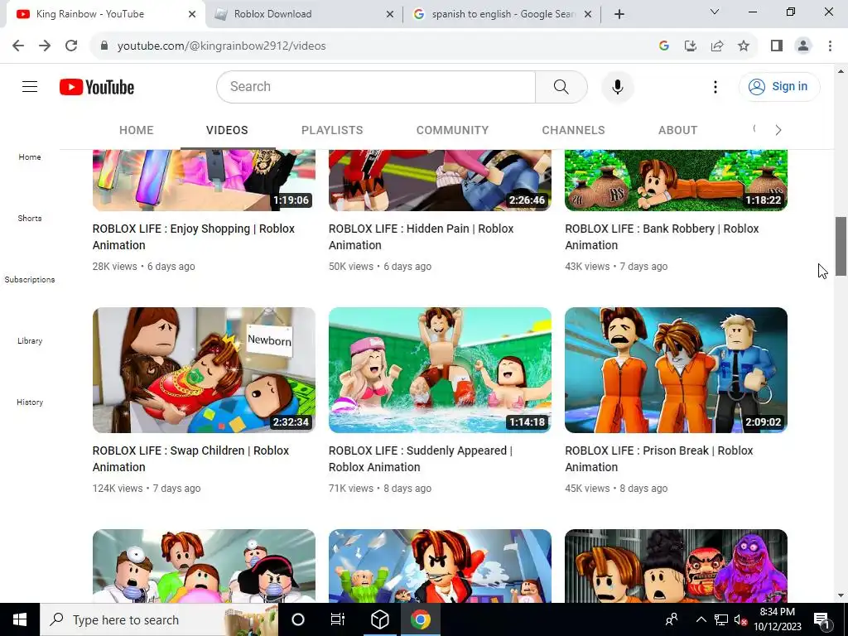
Task: Click the address bar URL
Action: coord(221,46)
